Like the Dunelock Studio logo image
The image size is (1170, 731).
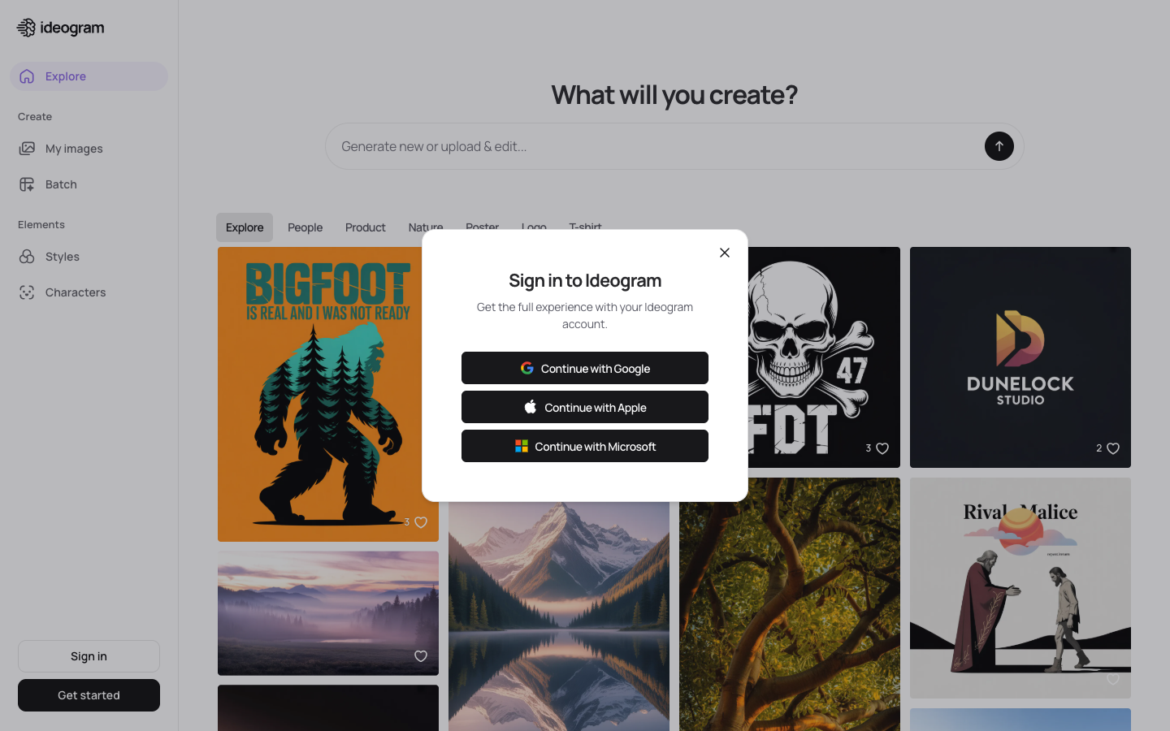[1113, 448]
